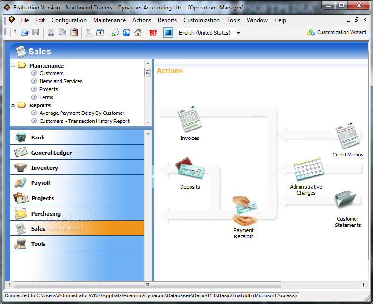Switch to the Tools module
This screenshot has height=304, width=373.
[x=77, y=243]
